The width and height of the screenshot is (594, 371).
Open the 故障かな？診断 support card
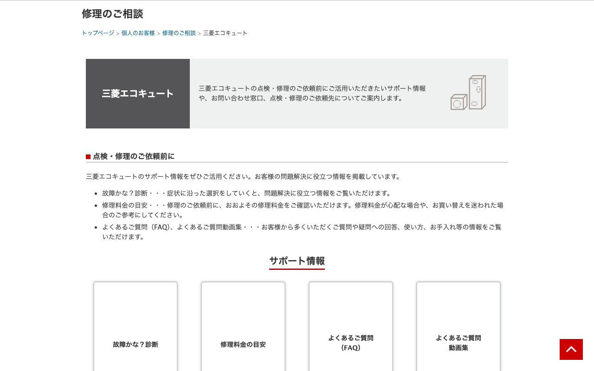tap(136, 326)
